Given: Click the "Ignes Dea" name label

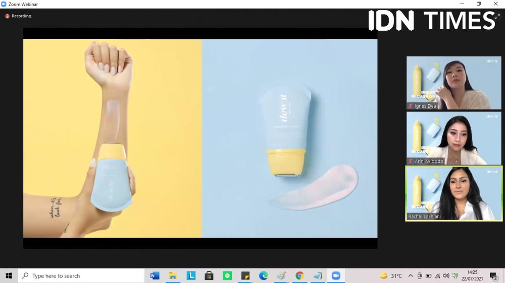Looking at the screenshot, I should 425,106.
